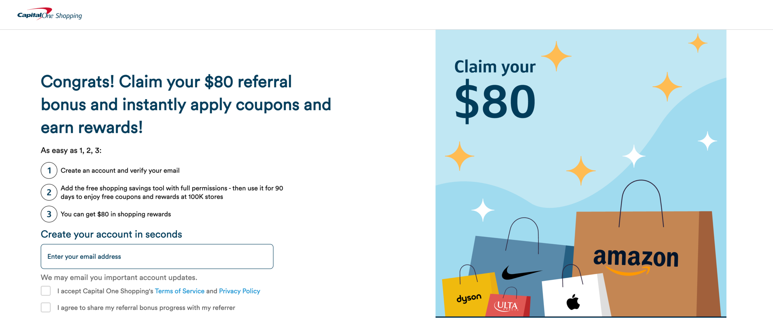This screenshot has height=318, width=773.
Task: Click the step 3 numbered circle
Action: tap(49, 214)
